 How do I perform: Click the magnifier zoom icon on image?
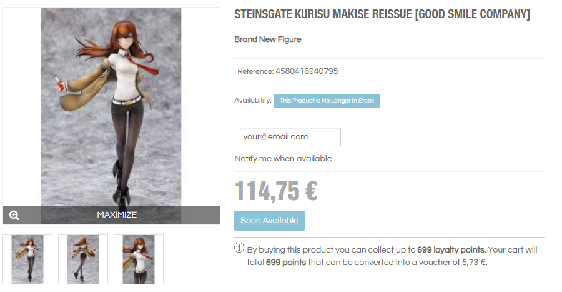tap(14, 215)
